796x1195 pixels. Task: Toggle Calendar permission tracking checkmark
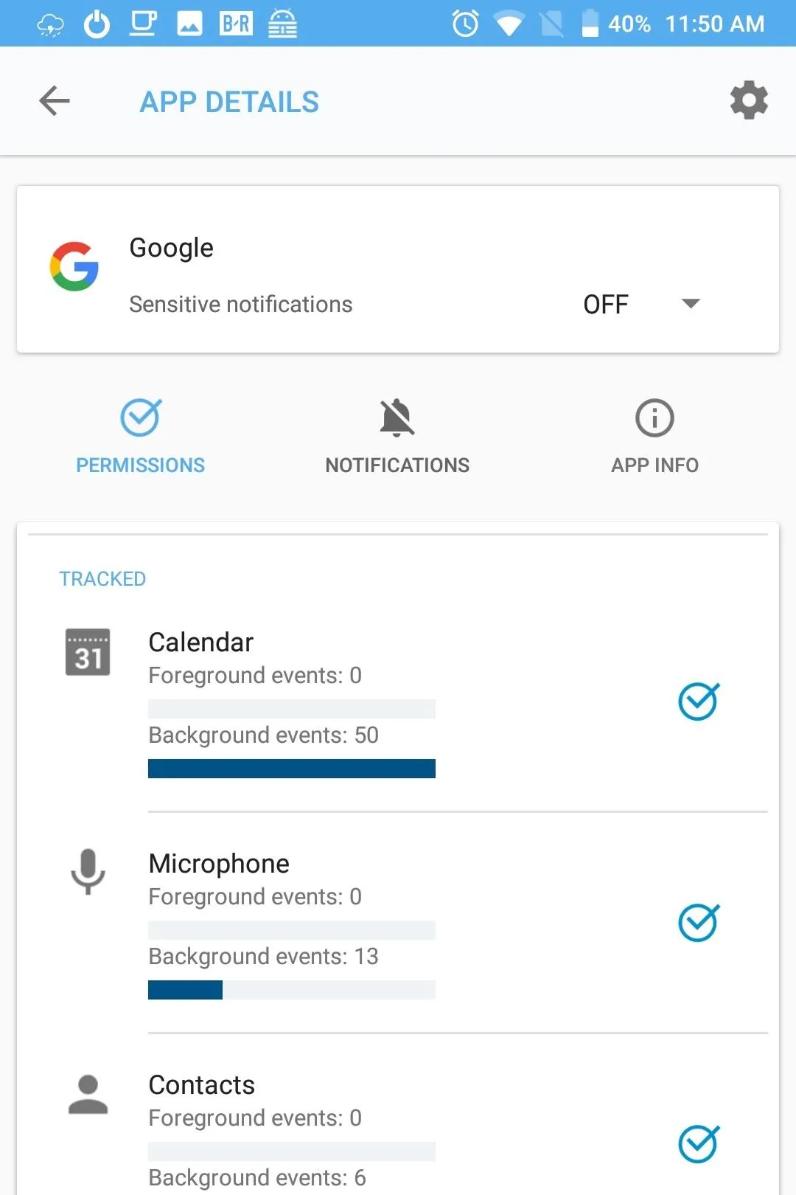[699, 701]
